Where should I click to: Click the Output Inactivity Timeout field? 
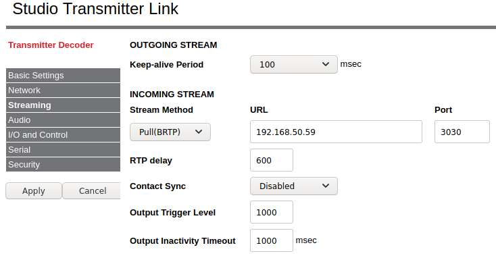(x=272, y=240)
